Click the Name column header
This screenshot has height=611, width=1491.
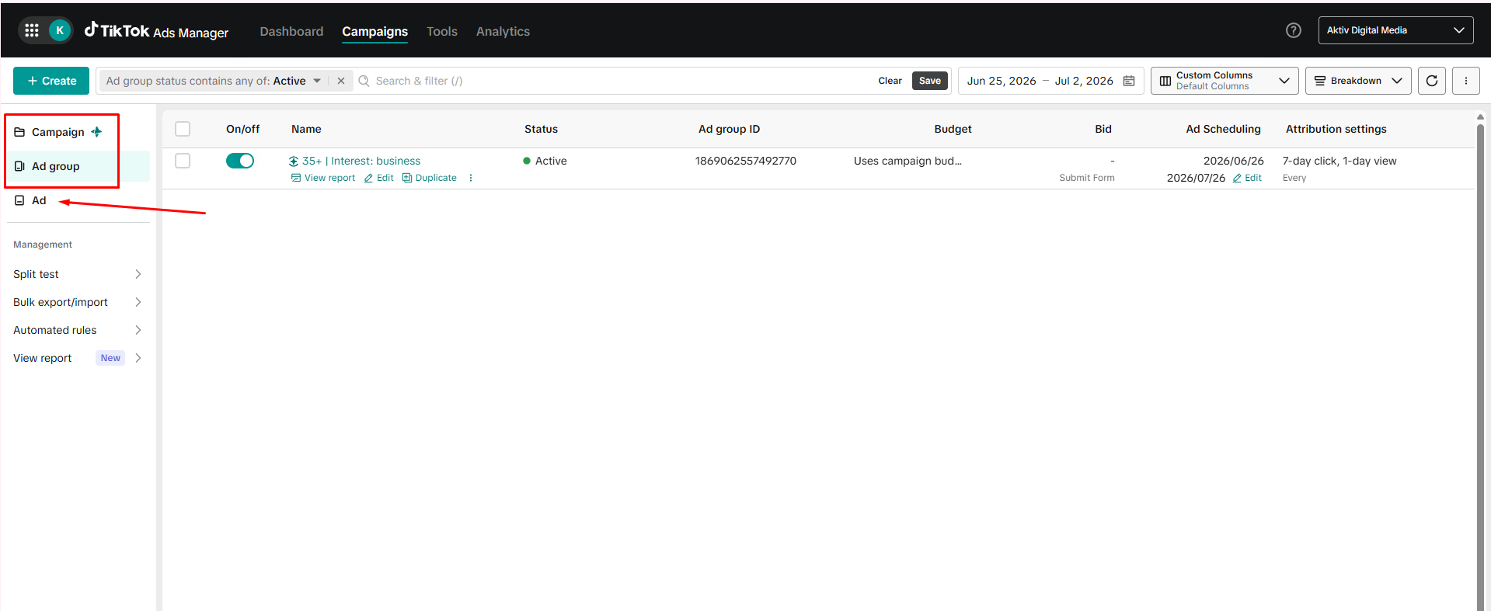click(x=306, y=129)
